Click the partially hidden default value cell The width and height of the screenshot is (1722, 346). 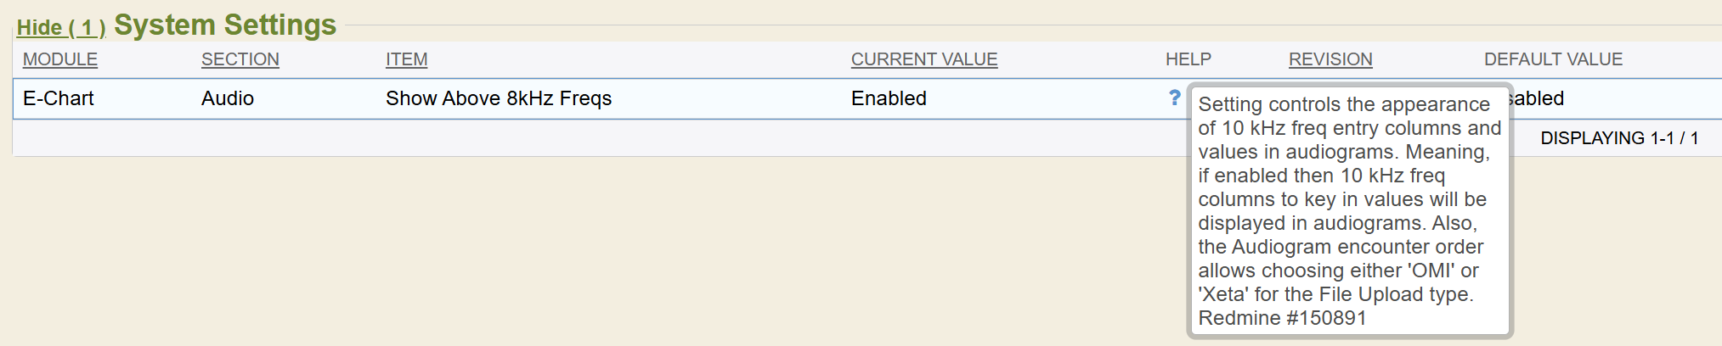tap(1539, 98)
